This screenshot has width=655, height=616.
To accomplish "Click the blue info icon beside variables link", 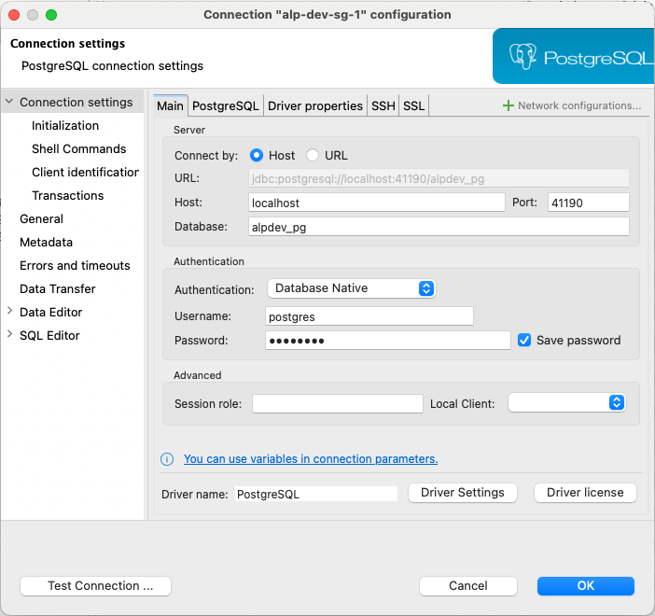I will (x=168, y=459).
